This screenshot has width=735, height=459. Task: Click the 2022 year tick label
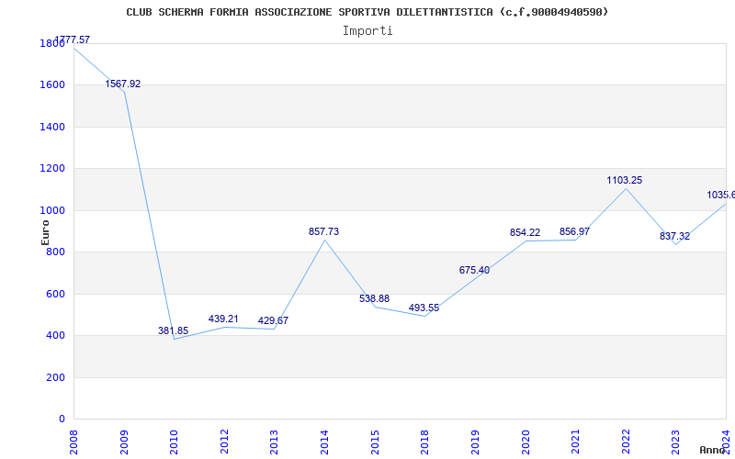[626, 442]
